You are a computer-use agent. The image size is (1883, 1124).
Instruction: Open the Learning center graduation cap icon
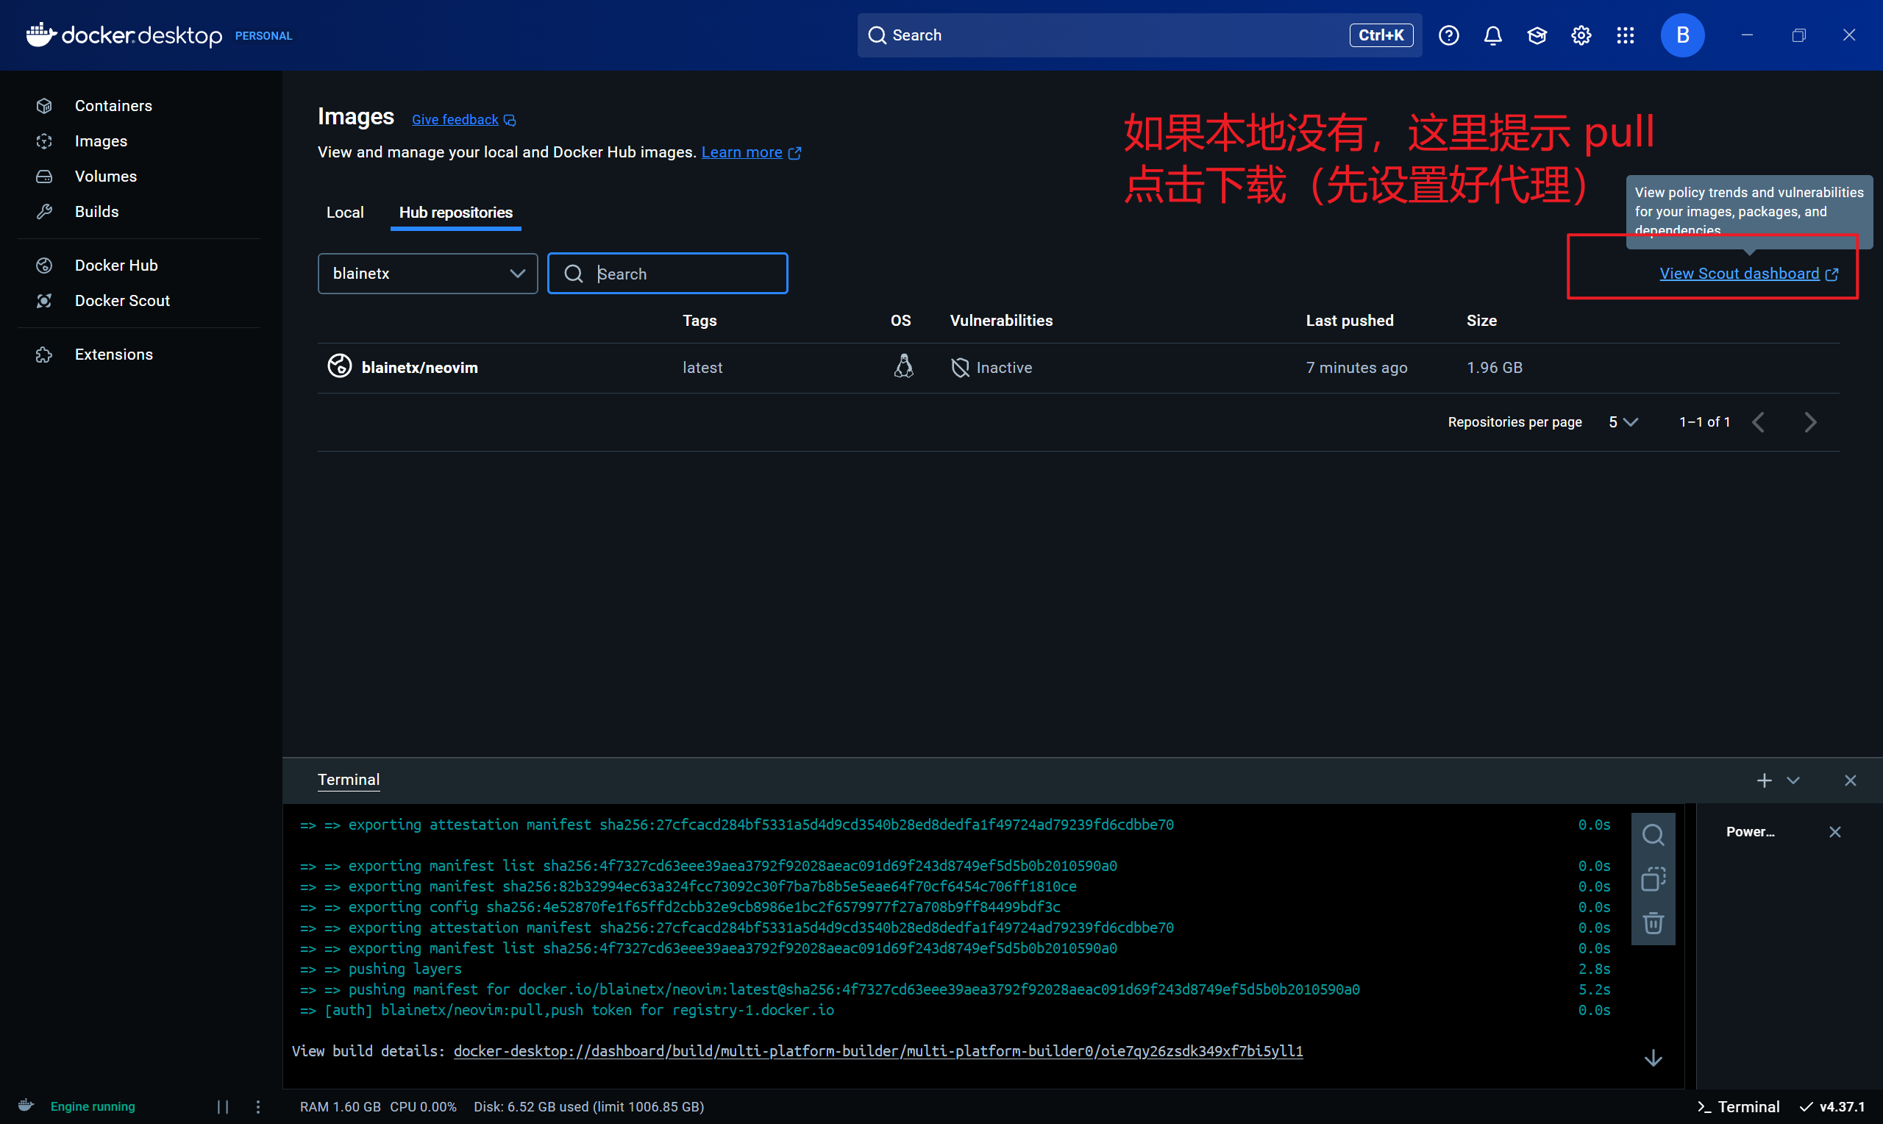pos(1537,35)
